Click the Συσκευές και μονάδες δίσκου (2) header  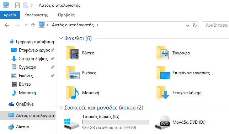pos(104,108)
